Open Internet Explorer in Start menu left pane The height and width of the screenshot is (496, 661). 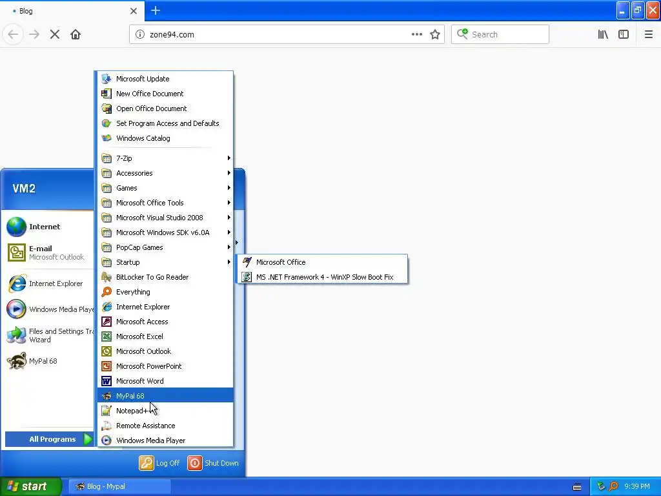(48, 284)
